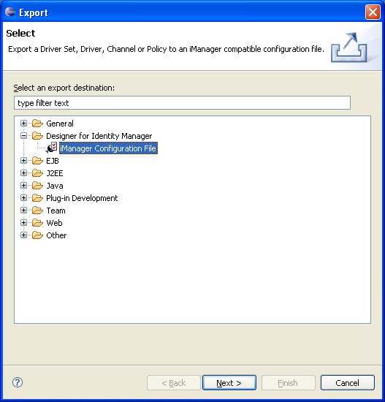The height and width of the screenshot is (402, 385).
Task: Collapse the Designer for Identity Manager node
Action: pyautogui.click(x=23, y=136)
